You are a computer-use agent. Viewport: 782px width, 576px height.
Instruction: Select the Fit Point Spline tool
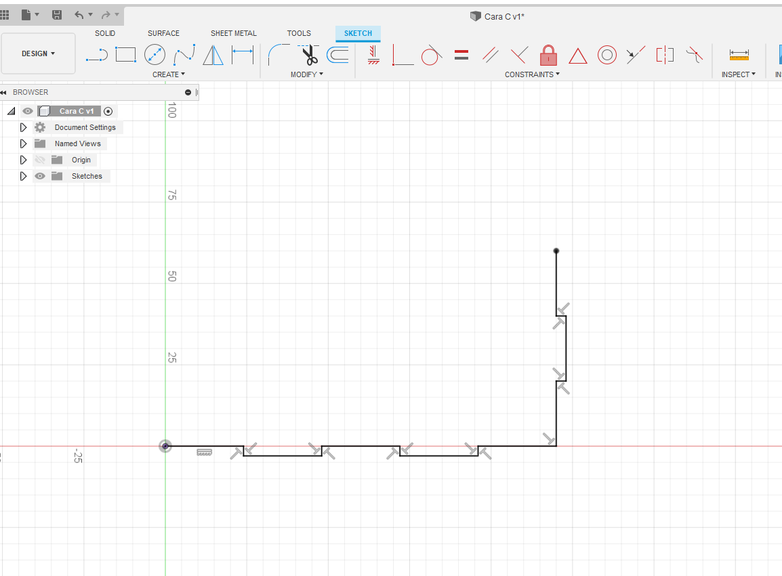coord(184,55)
